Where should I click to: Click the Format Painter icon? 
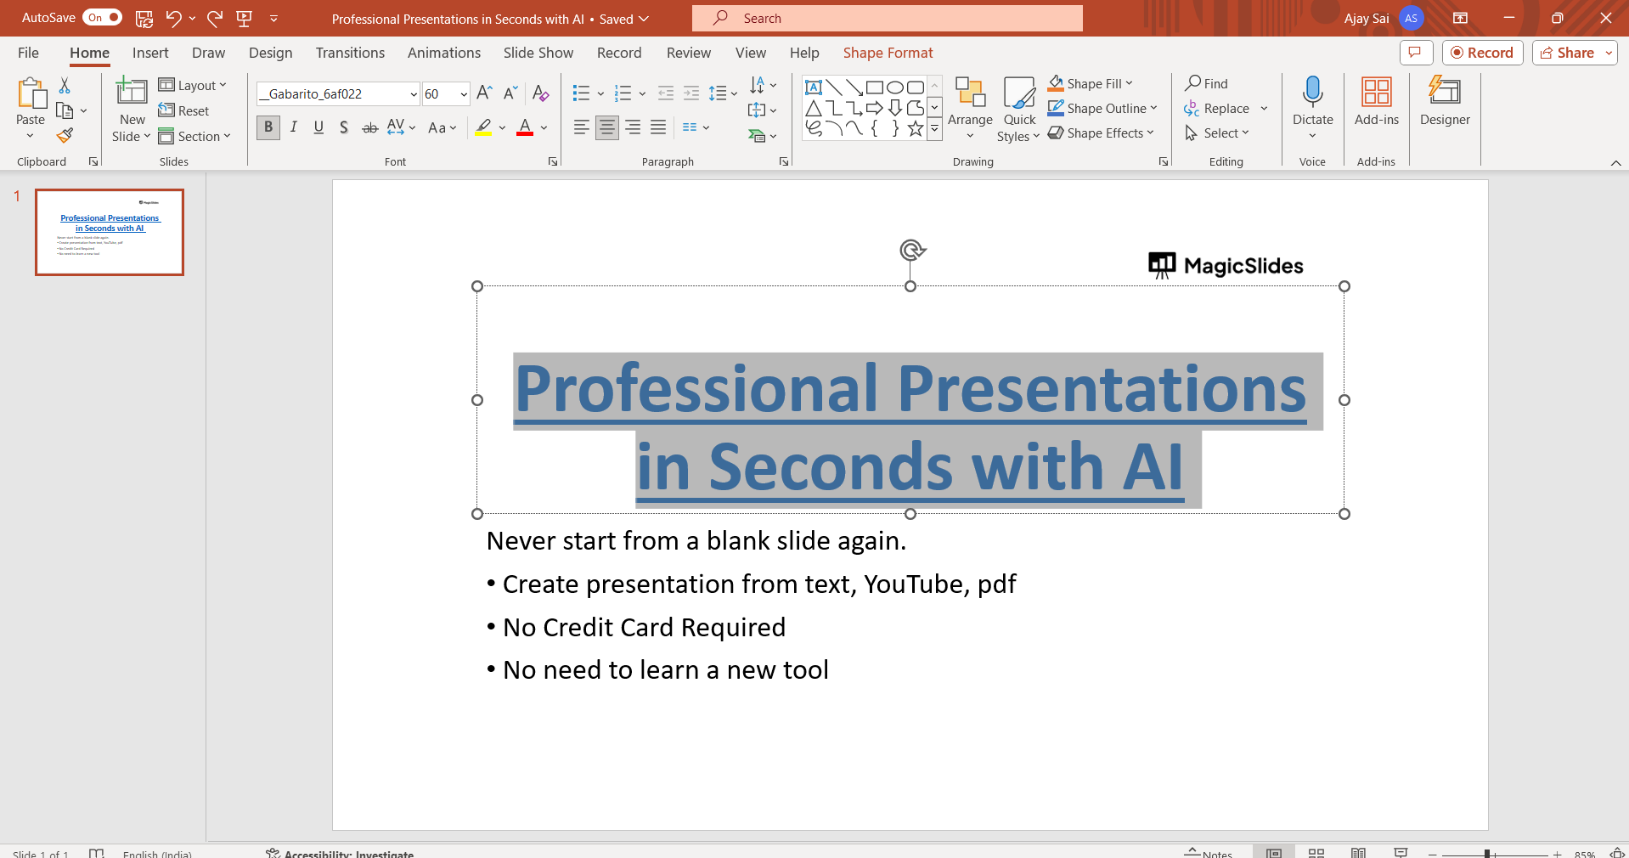(65, 136)
